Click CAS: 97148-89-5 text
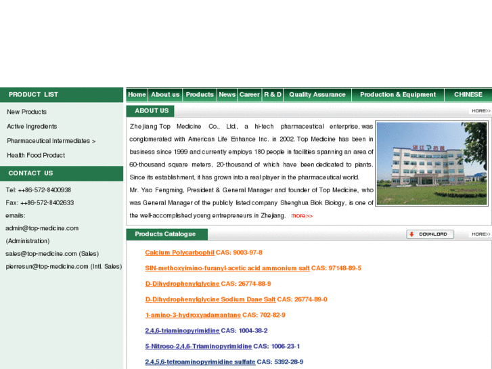492x369 pixels. [336, 268]
